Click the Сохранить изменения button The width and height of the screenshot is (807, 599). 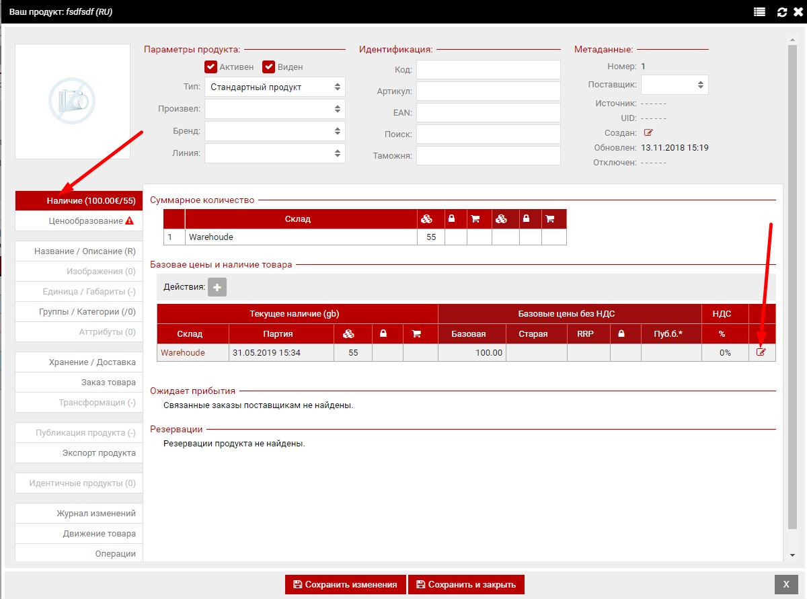point(346,584)
